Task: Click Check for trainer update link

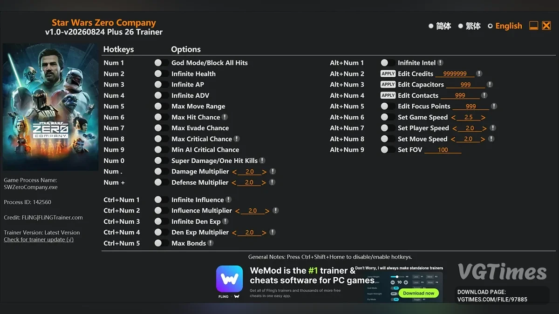Action: pyautogui.click(x=39, y=240)
